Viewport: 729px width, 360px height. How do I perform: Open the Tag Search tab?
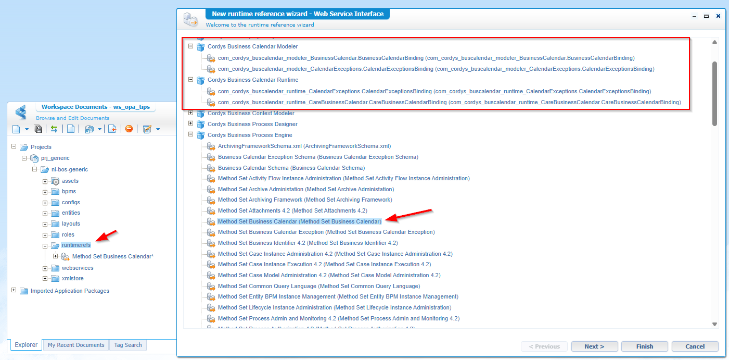pos(128,345)
